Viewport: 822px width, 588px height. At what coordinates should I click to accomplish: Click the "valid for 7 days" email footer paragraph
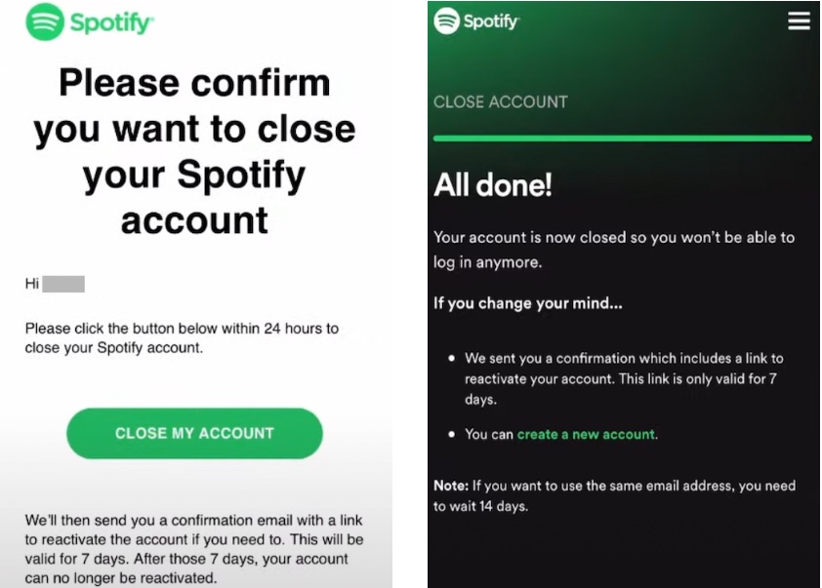(194, 549)
